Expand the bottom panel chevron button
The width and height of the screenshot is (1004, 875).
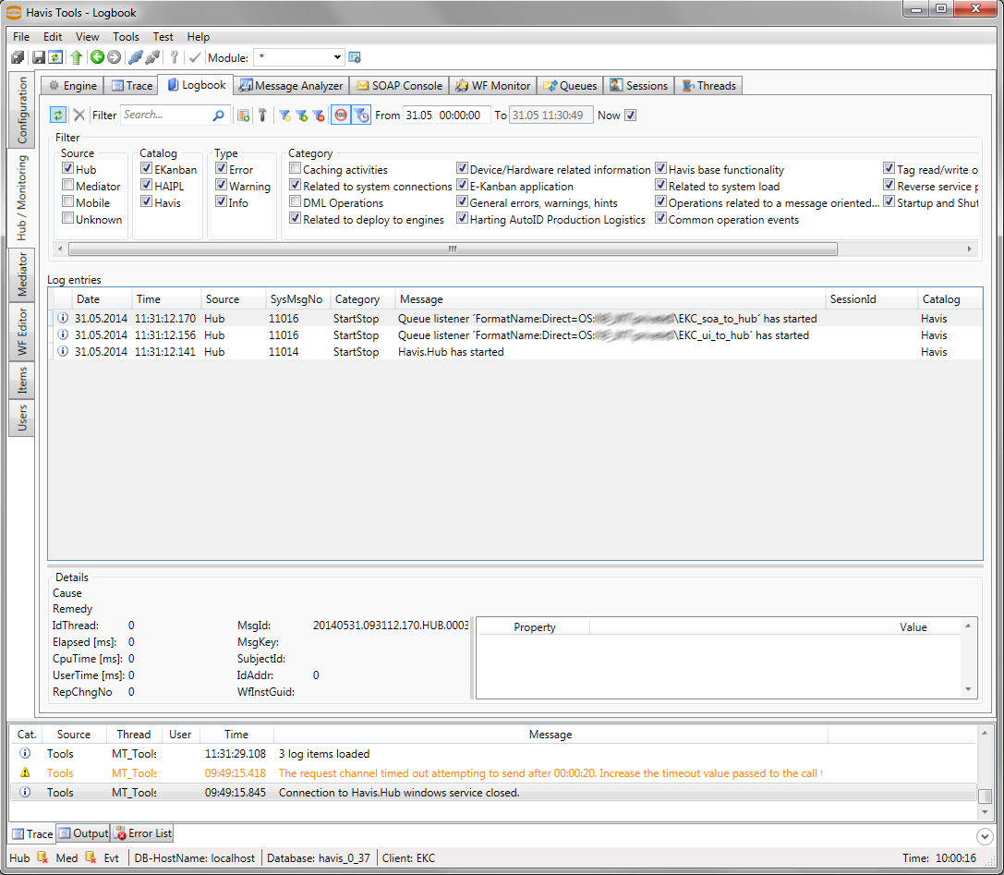tap(986, 835)
